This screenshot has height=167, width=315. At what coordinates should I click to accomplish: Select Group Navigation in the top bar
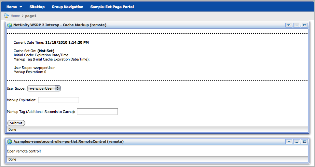click(67, 7)
